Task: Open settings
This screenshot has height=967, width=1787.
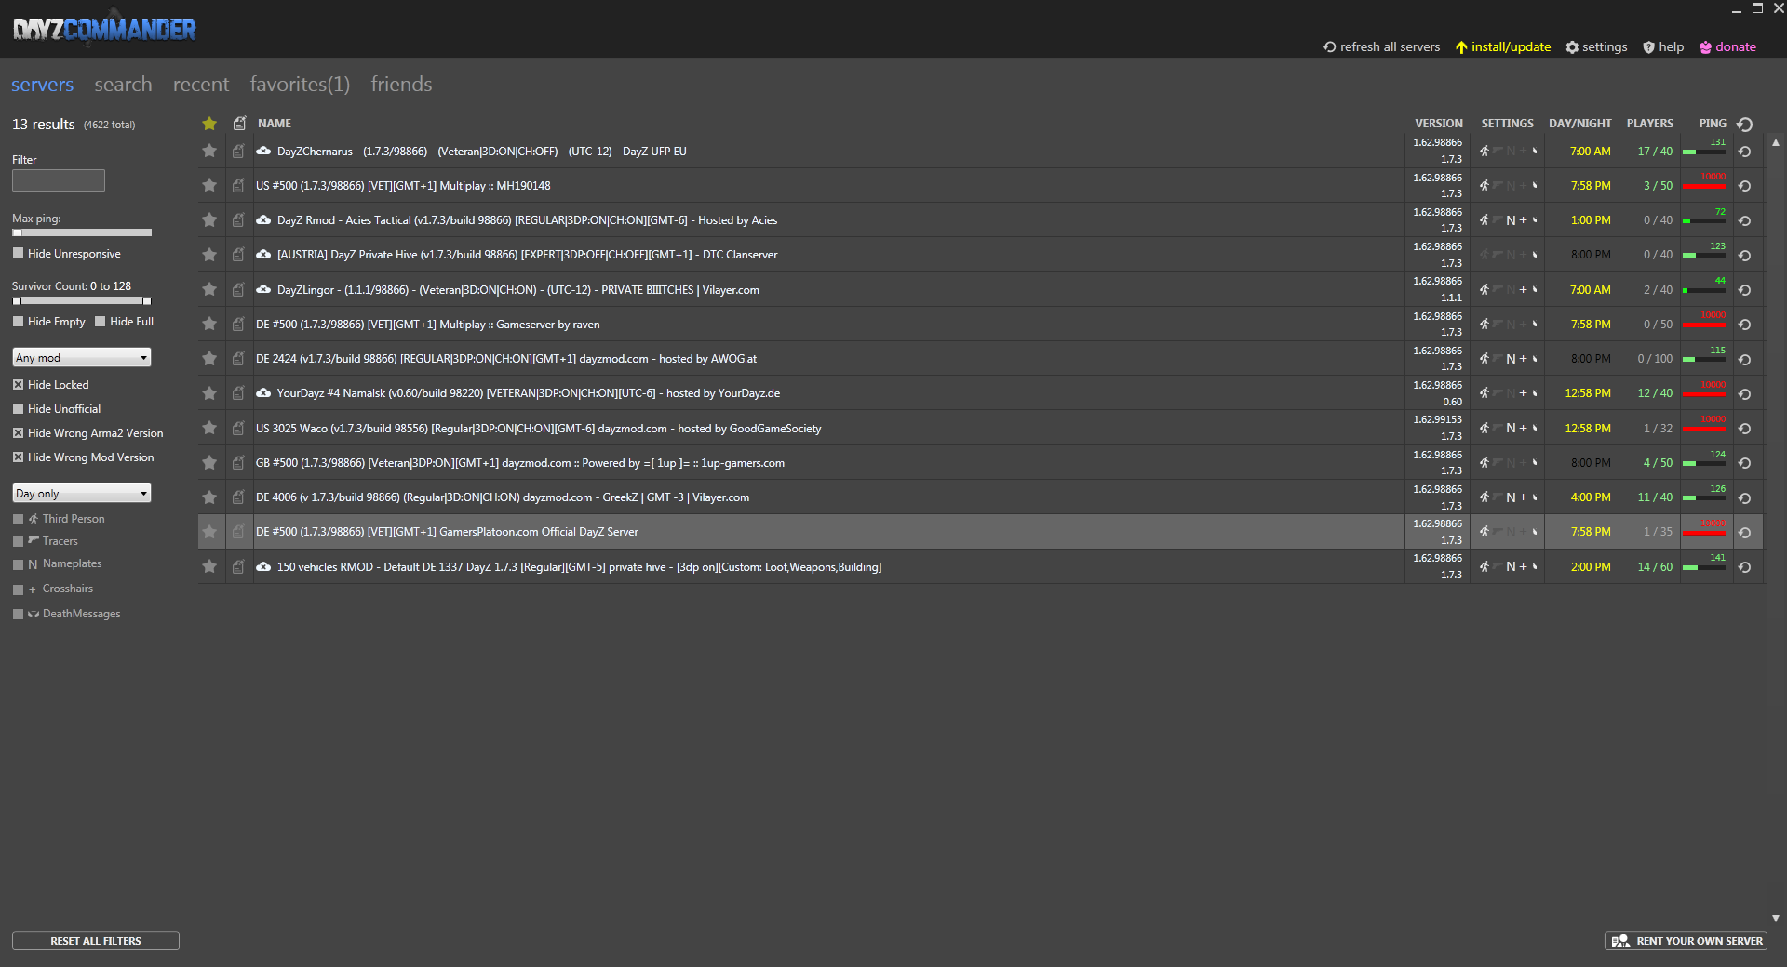Action: [1597, 46]
